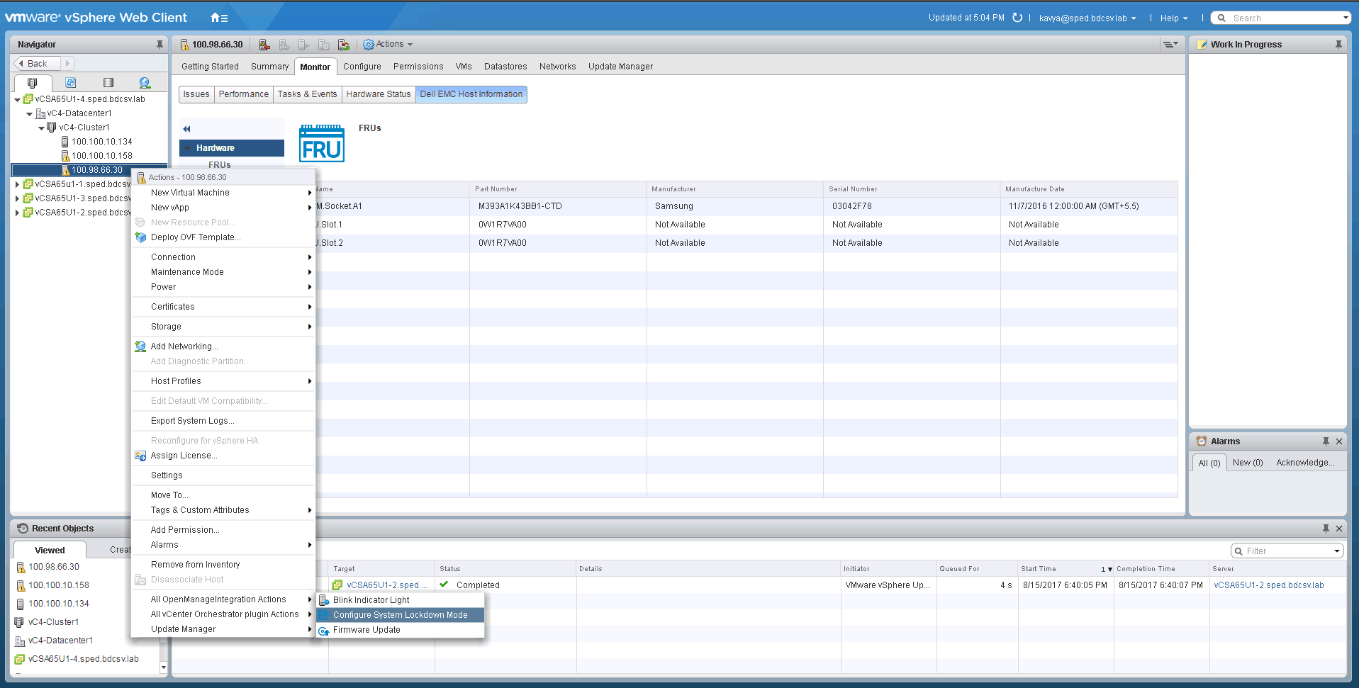Image resolution: width=1359 pixels, height=688 pixels.
Task: Open the New (0) alarms tab
Action: click(x=1248, y=463)
